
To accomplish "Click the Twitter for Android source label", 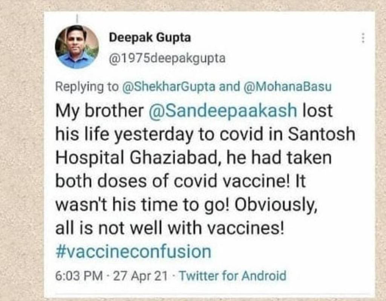I will [232, 276].
